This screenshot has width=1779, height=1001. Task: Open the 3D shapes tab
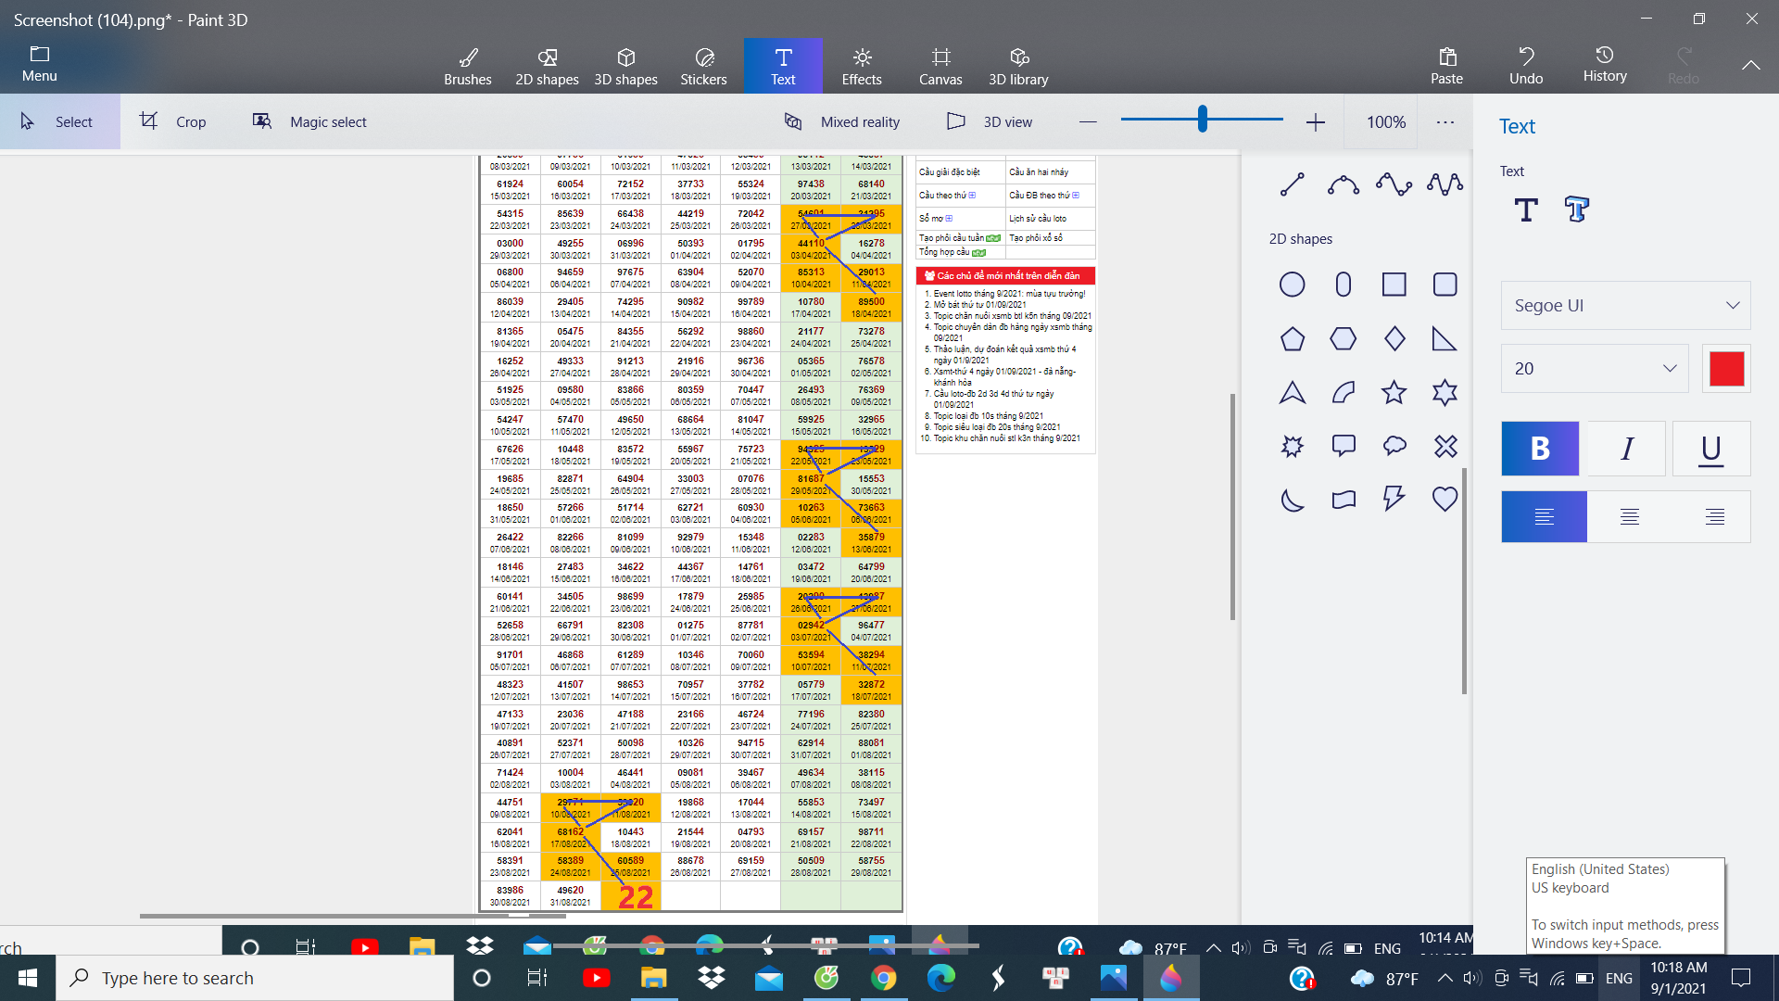625,66
